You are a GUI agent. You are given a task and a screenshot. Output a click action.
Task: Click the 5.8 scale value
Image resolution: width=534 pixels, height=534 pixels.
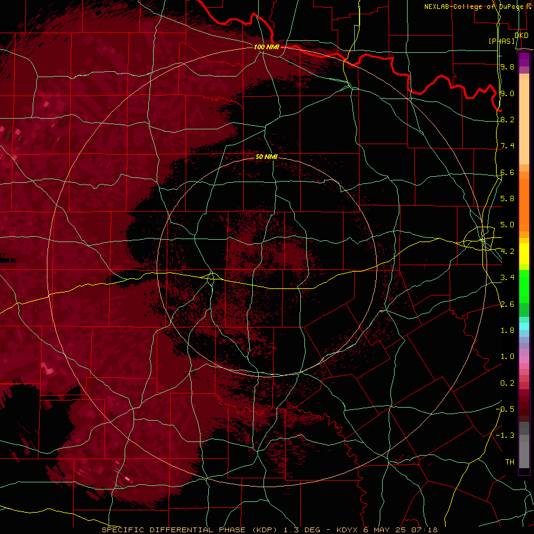[507, 199]
